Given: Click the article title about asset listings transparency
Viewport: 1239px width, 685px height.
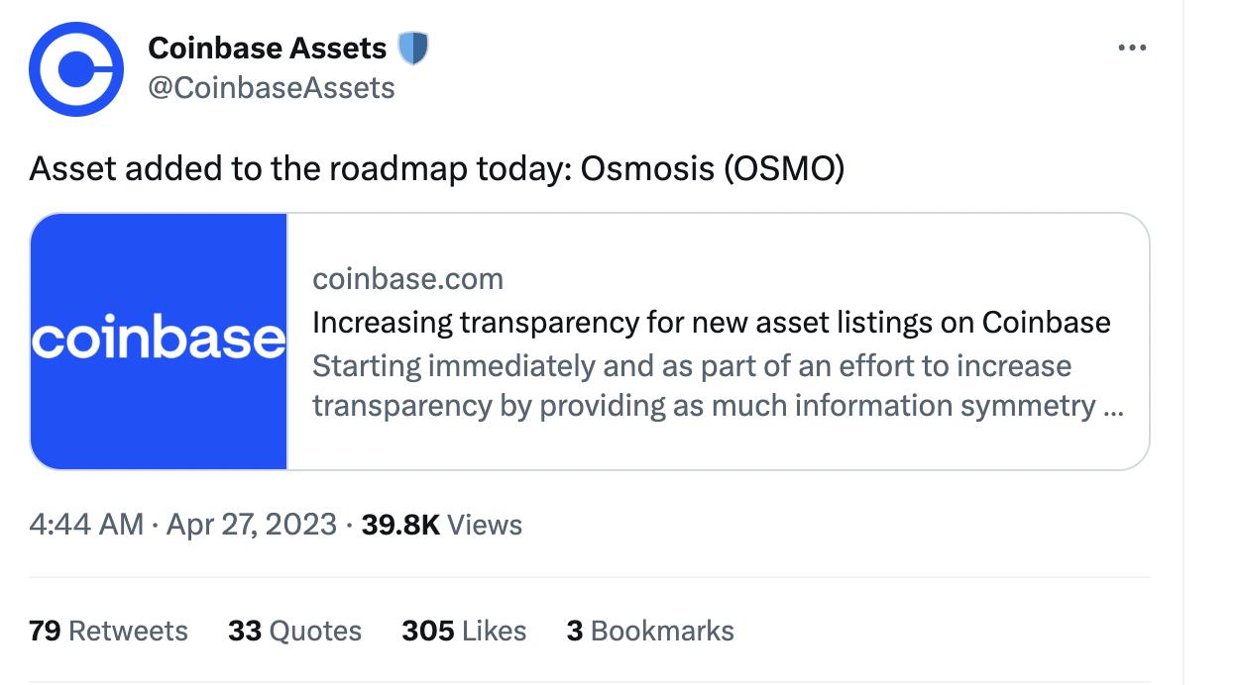Looking at the screenshot, I should coord(712,322).
